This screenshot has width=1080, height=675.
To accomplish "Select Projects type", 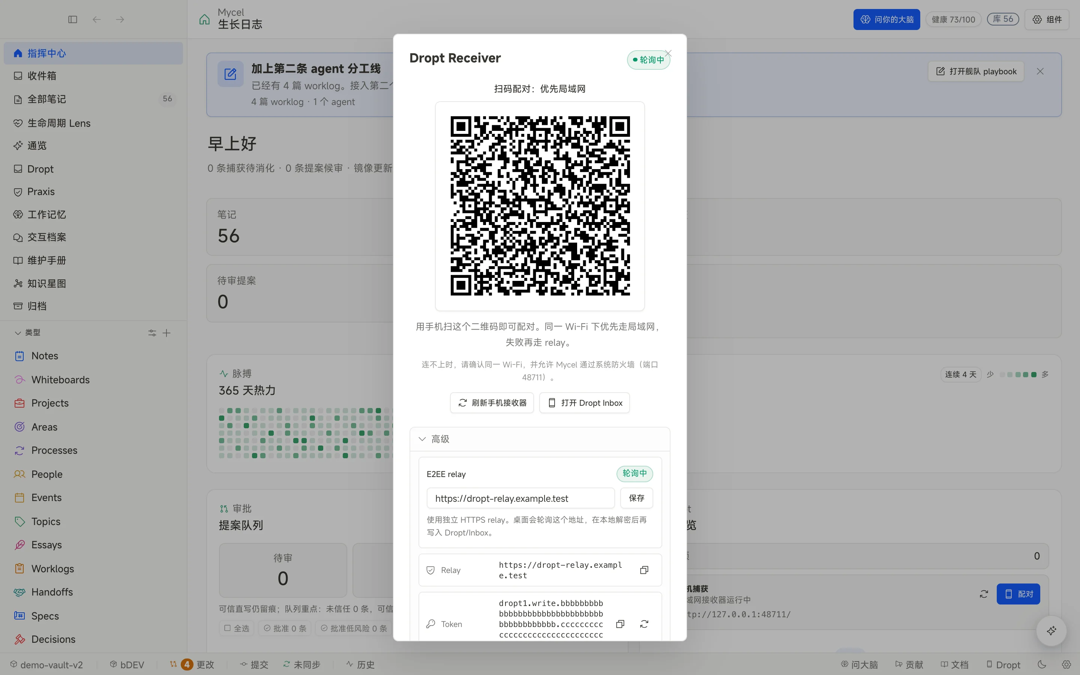I will click(93, 403).
